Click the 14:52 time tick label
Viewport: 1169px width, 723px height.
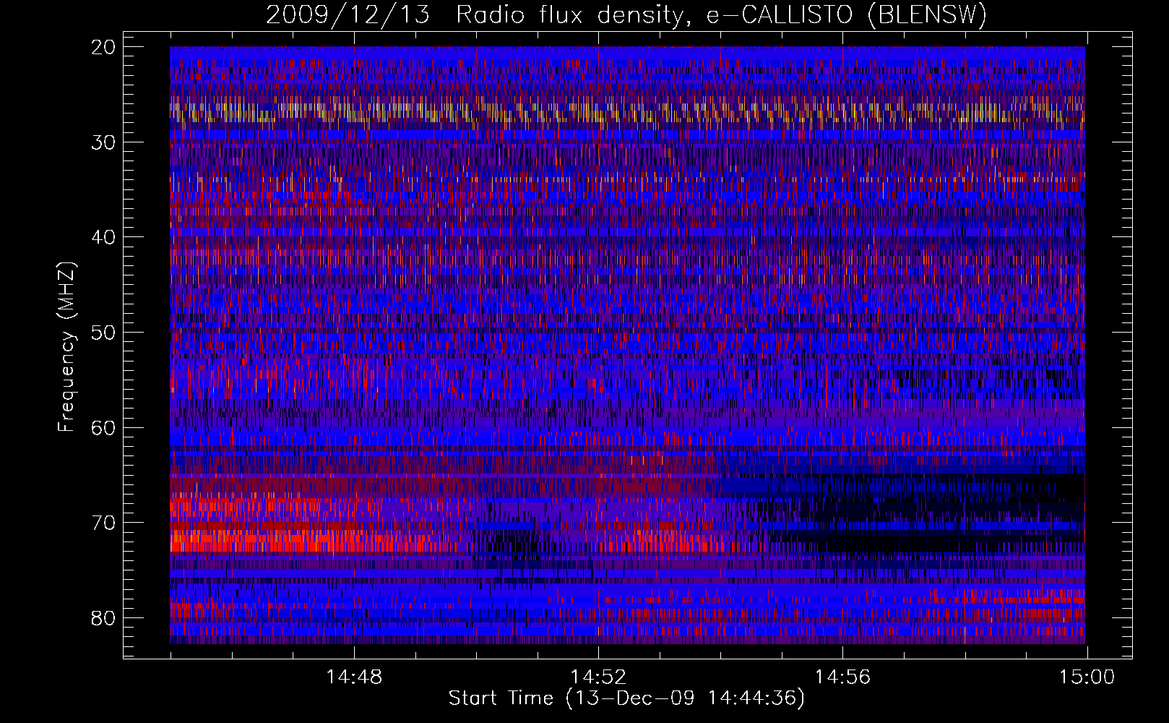click(598, 677)
